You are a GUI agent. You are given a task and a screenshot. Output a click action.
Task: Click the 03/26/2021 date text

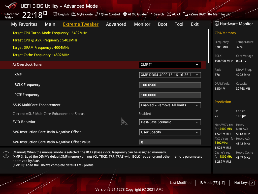[x=12, y=14]
